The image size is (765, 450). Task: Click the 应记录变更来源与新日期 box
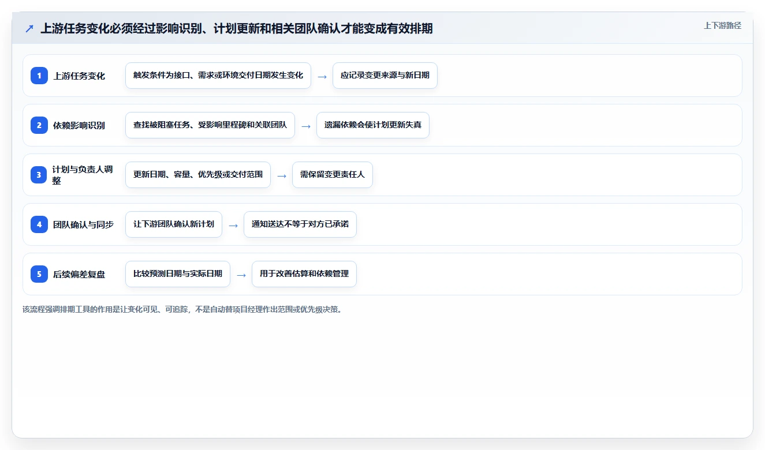click(385, 76)
